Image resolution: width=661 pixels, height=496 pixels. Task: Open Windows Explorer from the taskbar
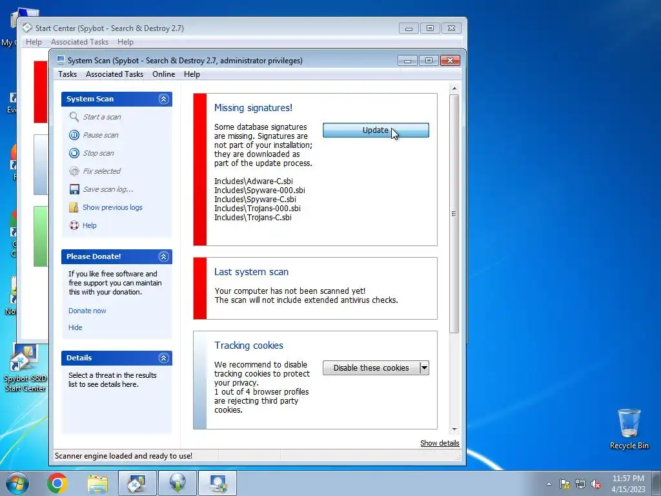click(97, 483)
